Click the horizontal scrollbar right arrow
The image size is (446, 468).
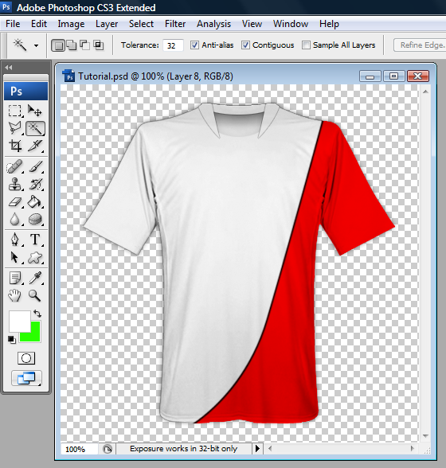(412, 448)
